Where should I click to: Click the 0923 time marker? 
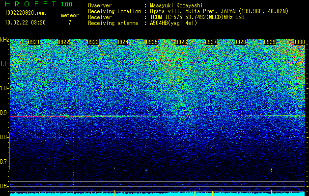pyautogui.click(x=93, y=42)
